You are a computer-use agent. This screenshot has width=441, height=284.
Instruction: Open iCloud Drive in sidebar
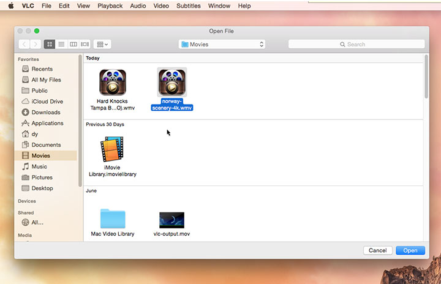(x=47, y=102)
